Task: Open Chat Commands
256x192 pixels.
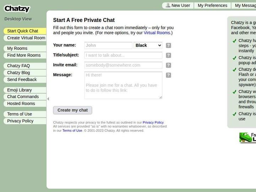Action: point(25,97)
